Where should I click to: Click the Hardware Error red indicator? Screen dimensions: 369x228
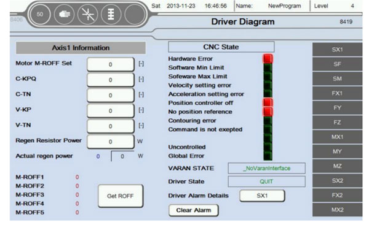coord(268,59)
